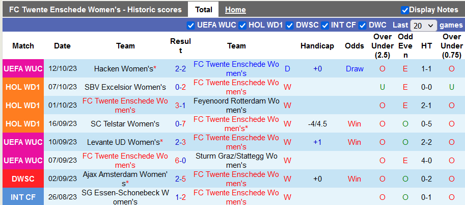465x205 pixels.
Task: Click the DWSC league badge
Action: [x=23, y=178]
